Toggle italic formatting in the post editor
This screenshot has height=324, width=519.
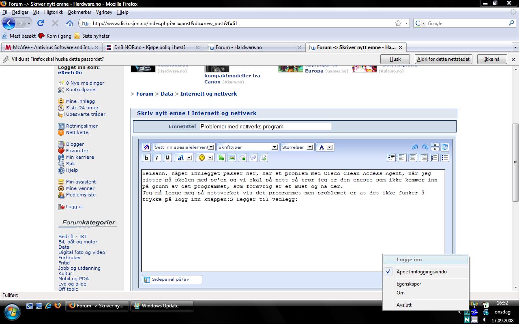[x=157, y=158]
